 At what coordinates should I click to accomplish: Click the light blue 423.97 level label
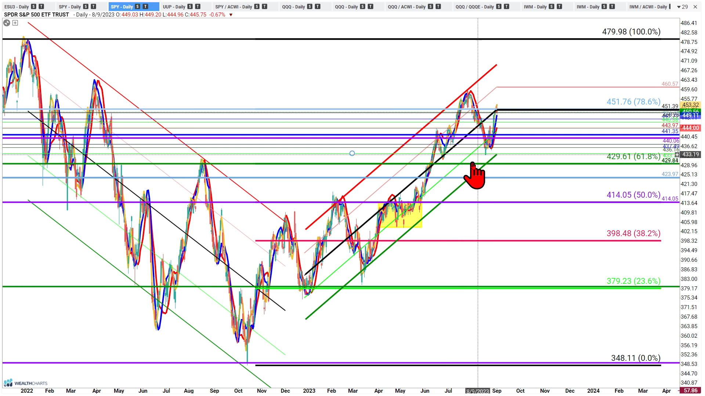(670, 174)
